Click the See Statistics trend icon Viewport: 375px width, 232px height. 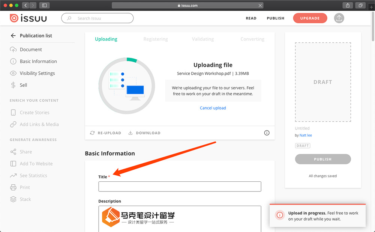click(13, 175)
